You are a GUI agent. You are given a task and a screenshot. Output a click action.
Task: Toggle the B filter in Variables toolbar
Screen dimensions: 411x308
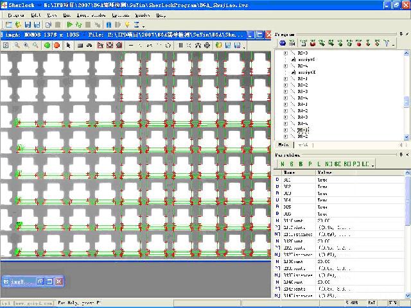click(x=301, y=164)
